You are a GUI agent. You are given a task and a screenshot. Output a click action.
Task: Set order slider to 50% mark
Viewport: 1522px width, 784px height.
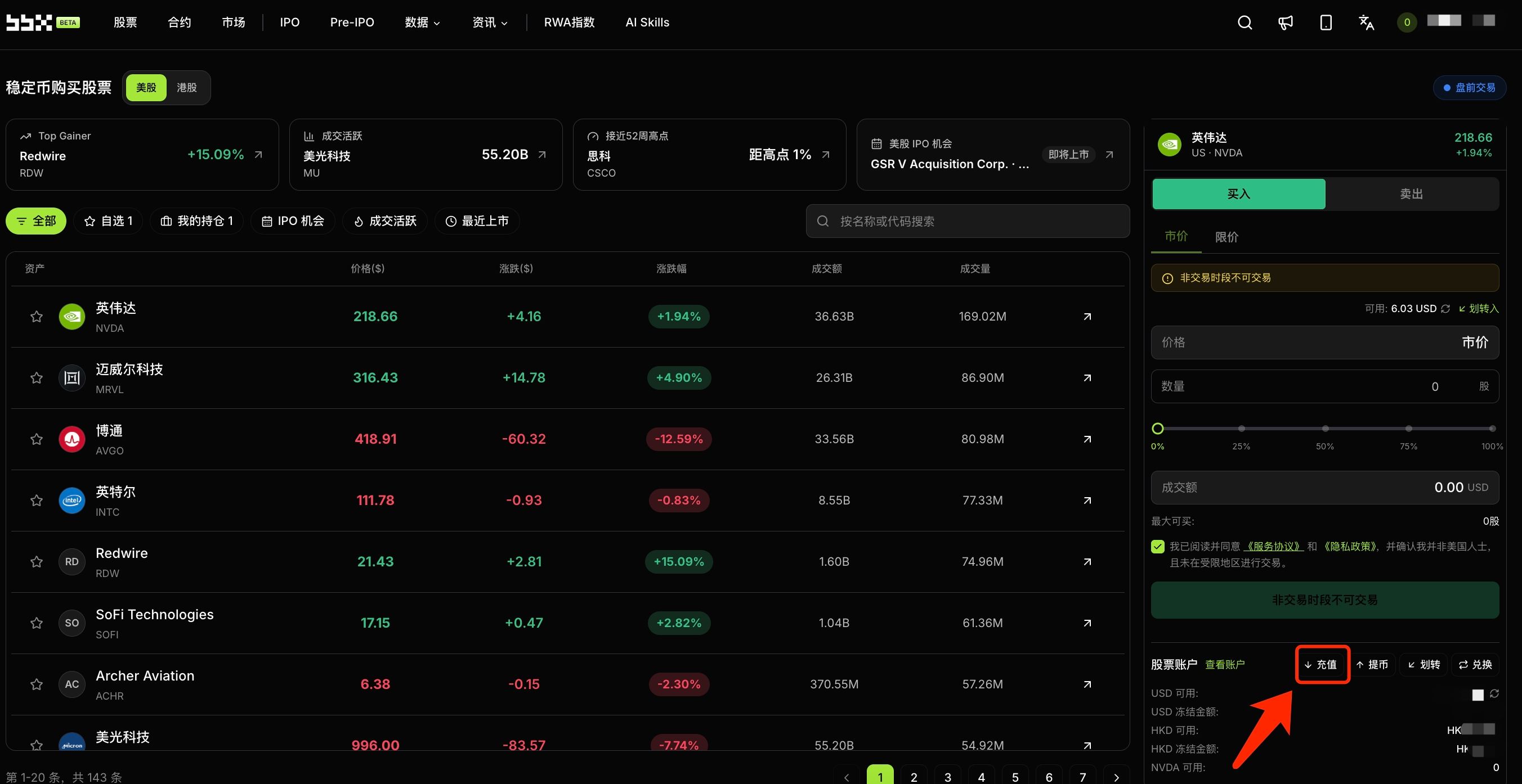[1325, 429]
